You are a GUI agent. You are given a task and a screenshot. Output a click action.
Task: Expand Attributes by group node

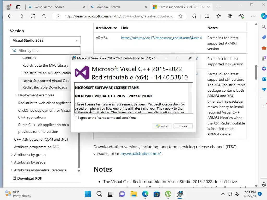coord(11,155)
